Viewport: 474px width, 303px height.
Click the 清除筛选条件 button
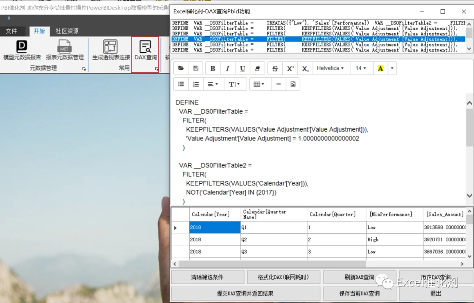coord(207,277)
